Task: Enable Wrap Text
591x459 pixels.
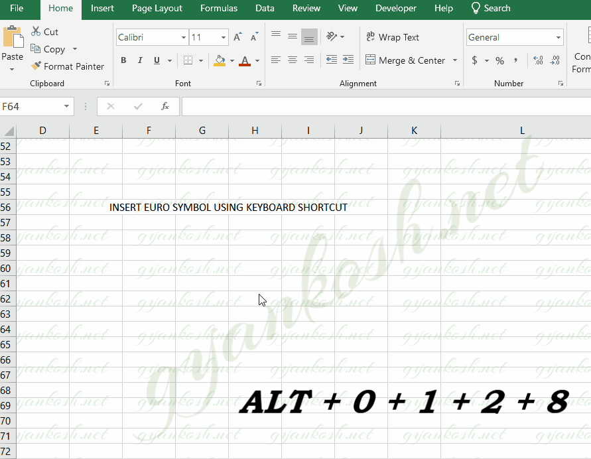Action: 393,37
